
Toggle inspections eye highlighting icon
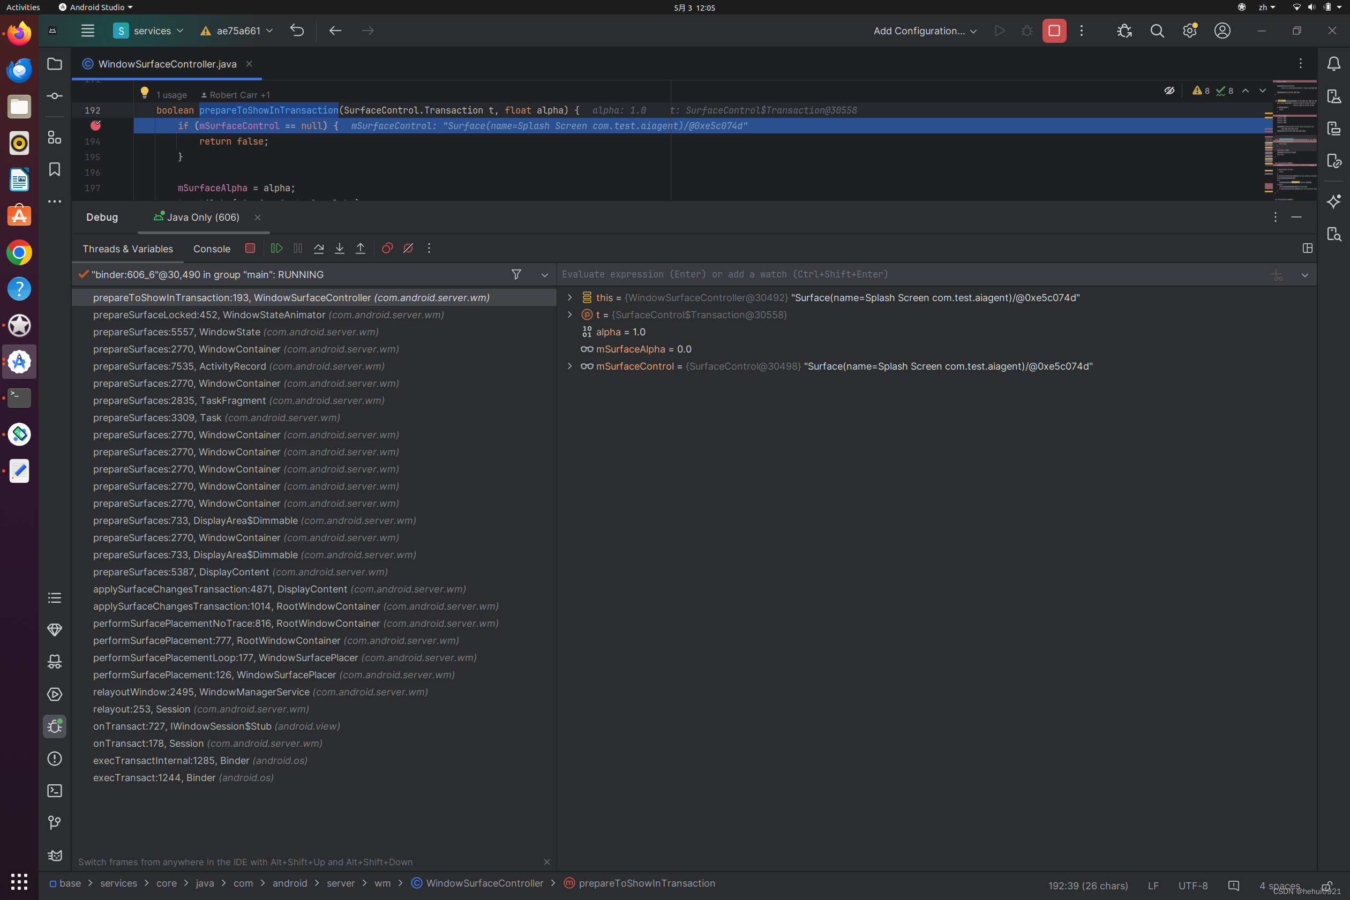click(1169, 91)
